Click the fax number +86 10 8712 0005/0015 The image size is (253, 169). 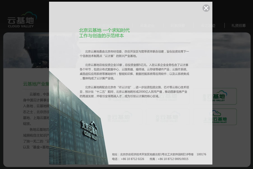[x=173, y=159]
